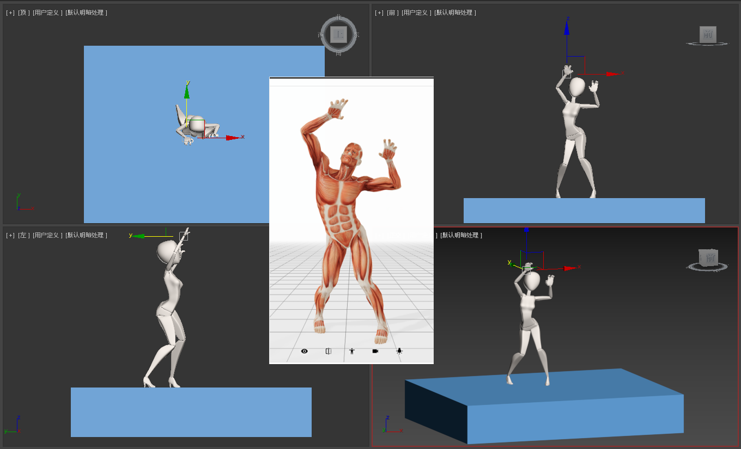741x449 pixels.
Task: Open the [顶] view label menu
Action: 23,13
